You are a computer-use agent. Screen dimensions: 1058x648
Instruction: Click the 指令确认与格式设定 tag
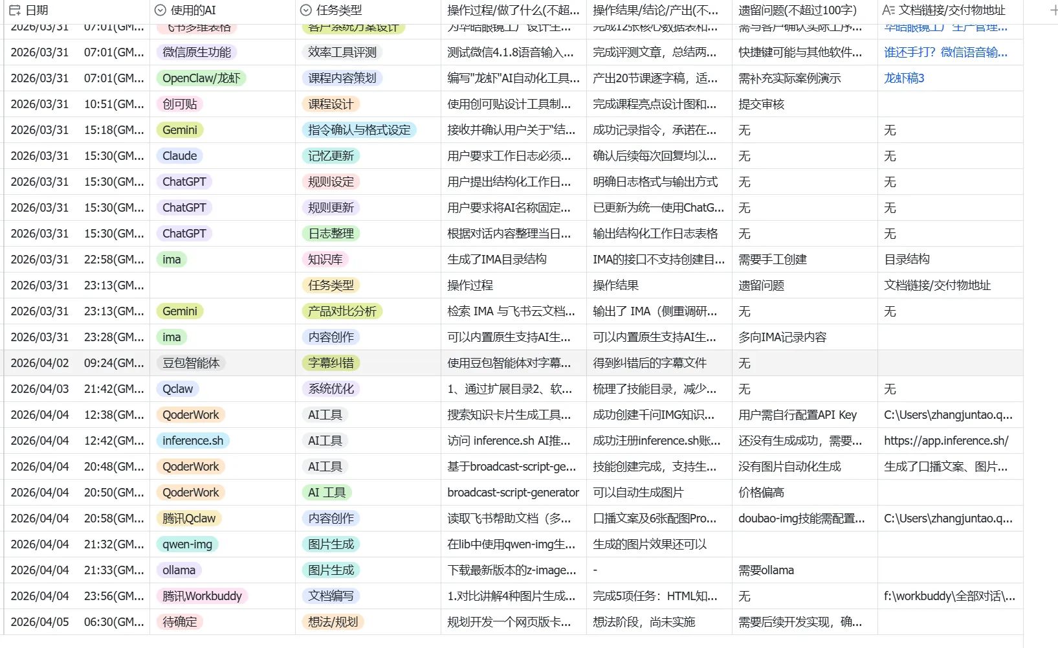point(359,130)
